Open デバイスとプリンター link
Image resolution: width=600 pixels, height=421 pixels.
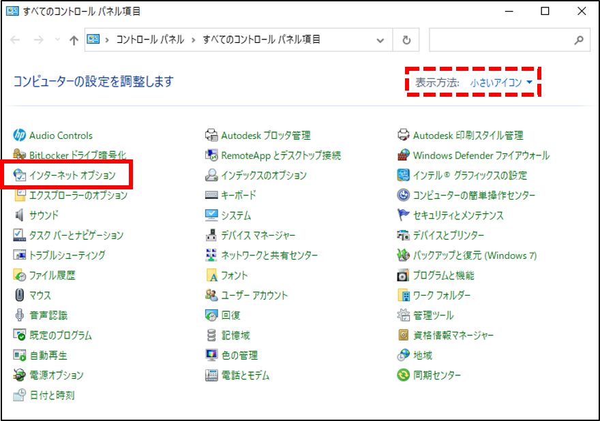449,235
